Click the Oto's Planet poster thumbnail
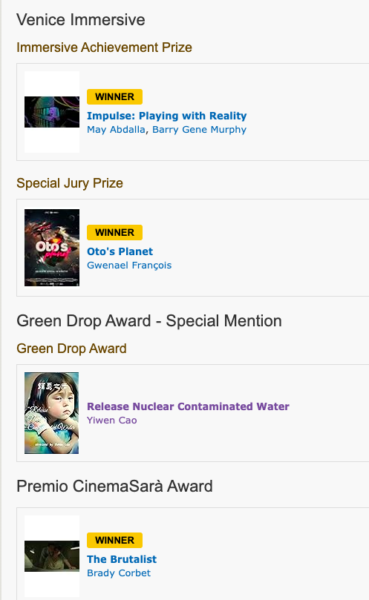 tap(52, 248)
